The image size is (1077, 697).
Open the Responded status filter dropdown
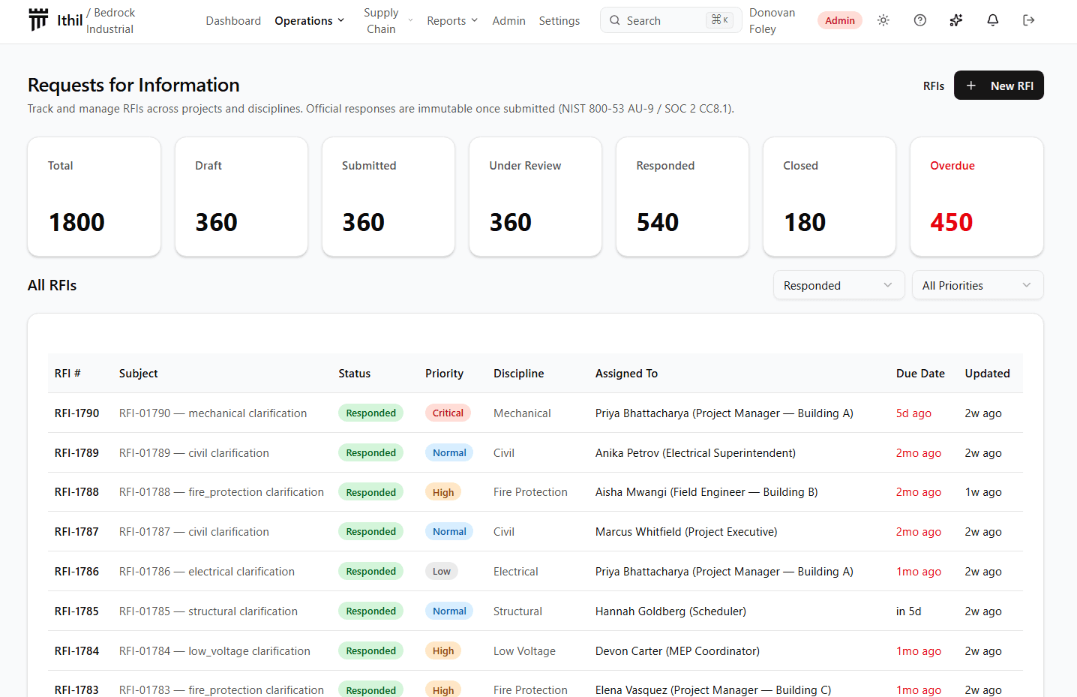click(x=838, y=285)
